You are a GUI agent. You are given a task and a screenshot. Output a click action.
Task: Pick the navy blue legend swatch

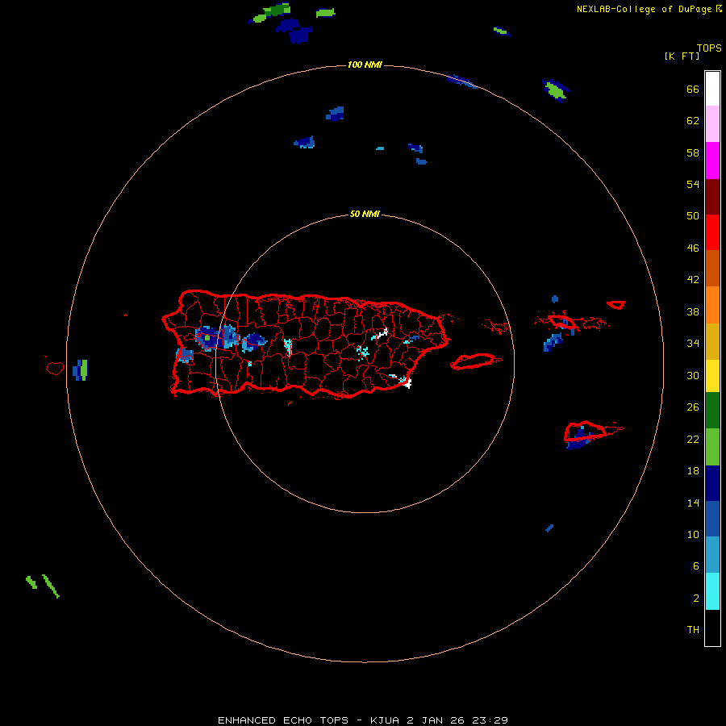pos(712,483)
